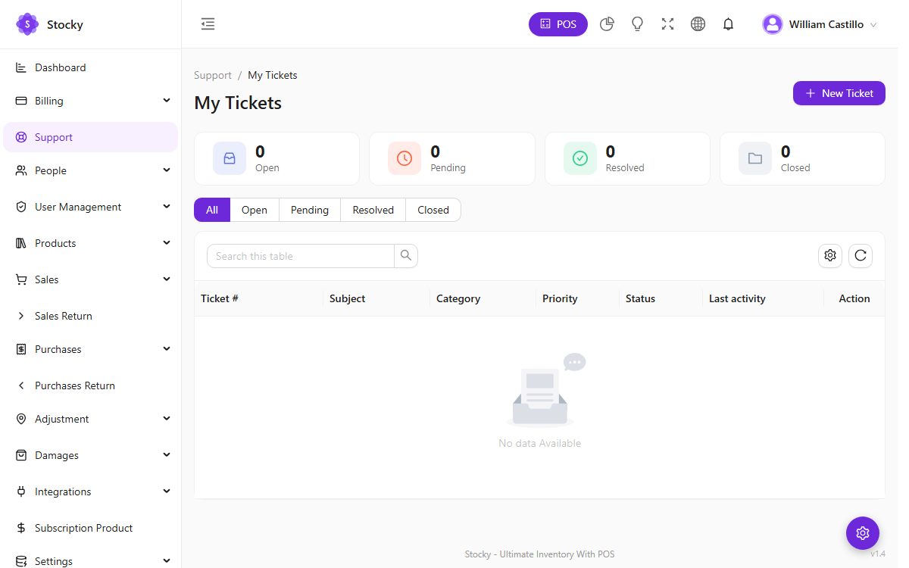Click the Open tickets inbox icon
Image resolution: width=909 pixels, height=568 pixels.
pos(230,158)
